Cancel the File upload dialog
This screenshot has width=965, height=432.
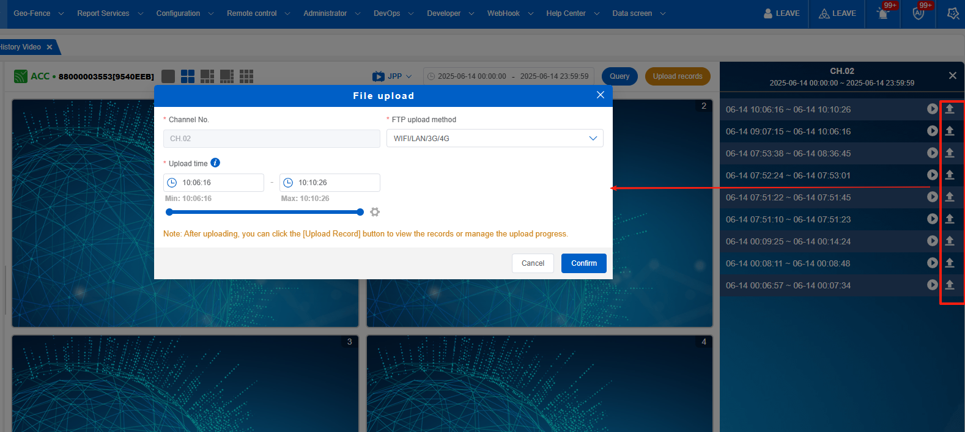point(533,263)
